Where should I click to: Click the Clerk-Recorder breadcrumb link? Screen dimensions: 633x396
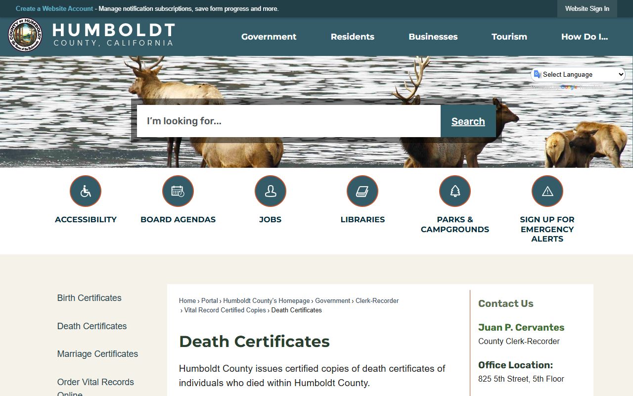[377, 301]
